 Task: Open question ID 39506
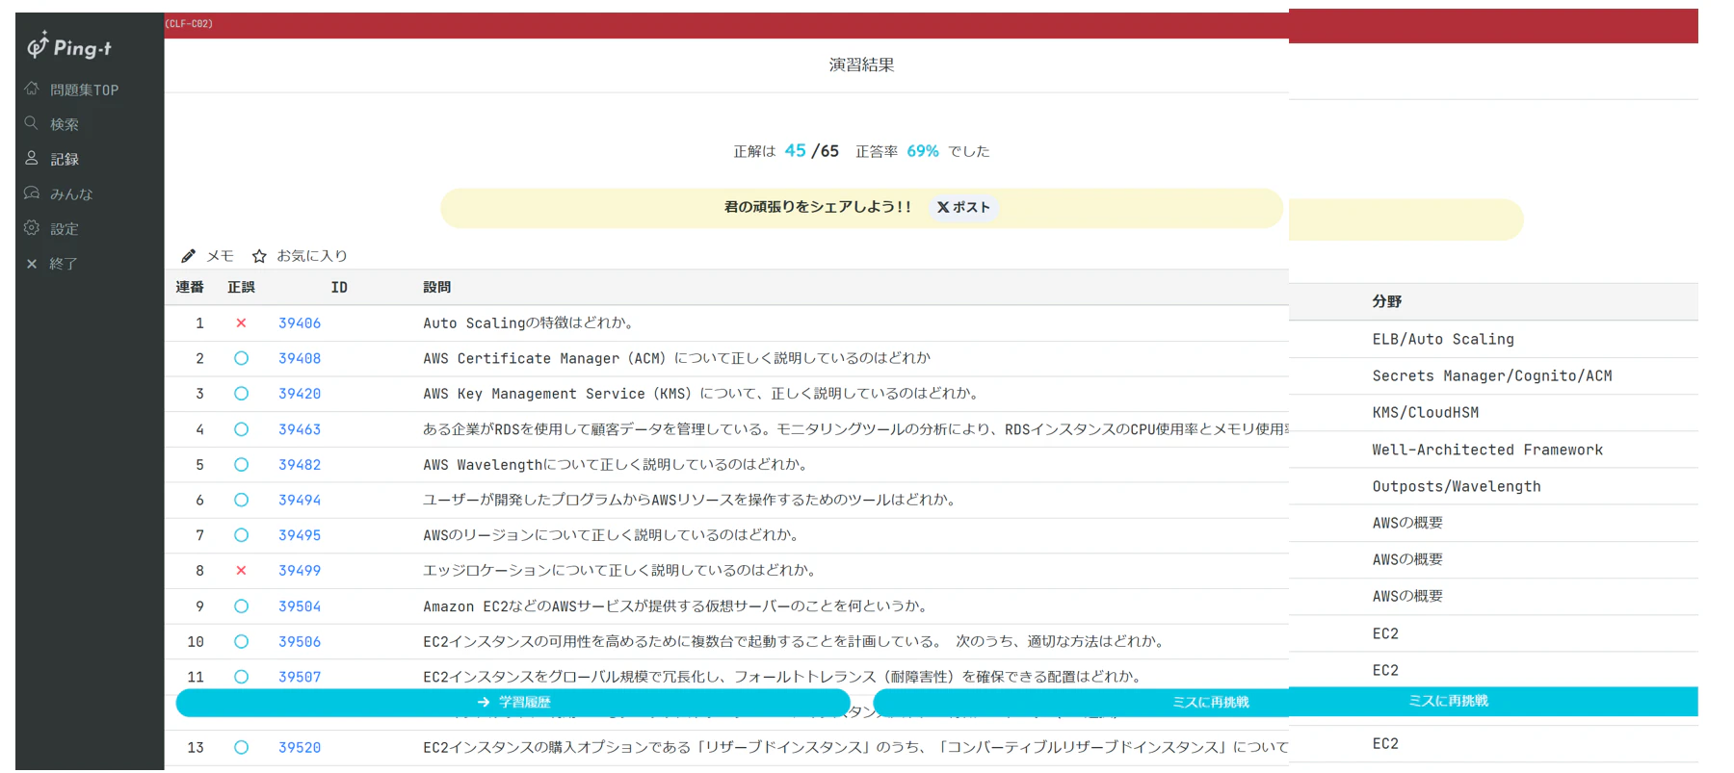(300, 642)
